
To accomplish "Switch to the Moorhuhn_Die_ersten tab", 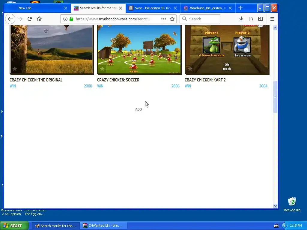I will [x=207, y=8].
